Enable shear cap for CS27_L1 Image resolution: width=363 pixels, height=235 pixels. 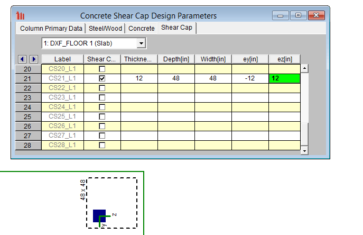(102, 135)
